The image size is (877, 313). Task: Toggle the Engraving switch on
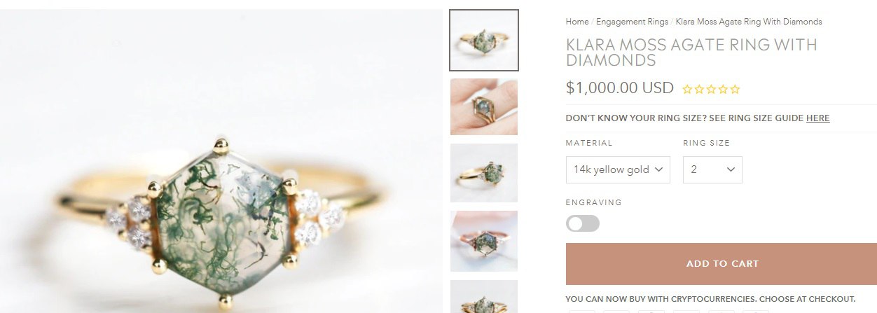pyautogui.click(x=583, y=223)
